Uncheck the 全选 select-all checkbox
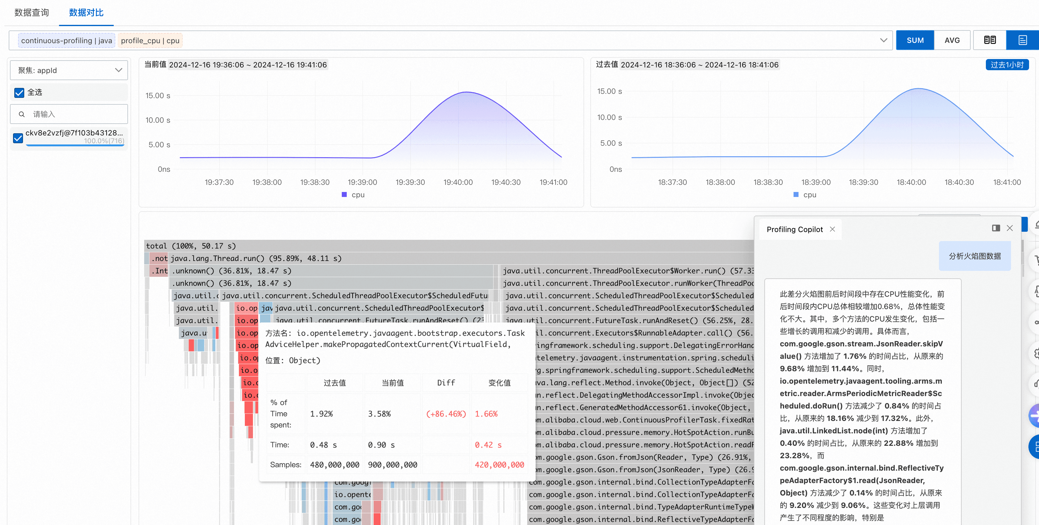Viewport: 1039px width, 525px height. 19,92
